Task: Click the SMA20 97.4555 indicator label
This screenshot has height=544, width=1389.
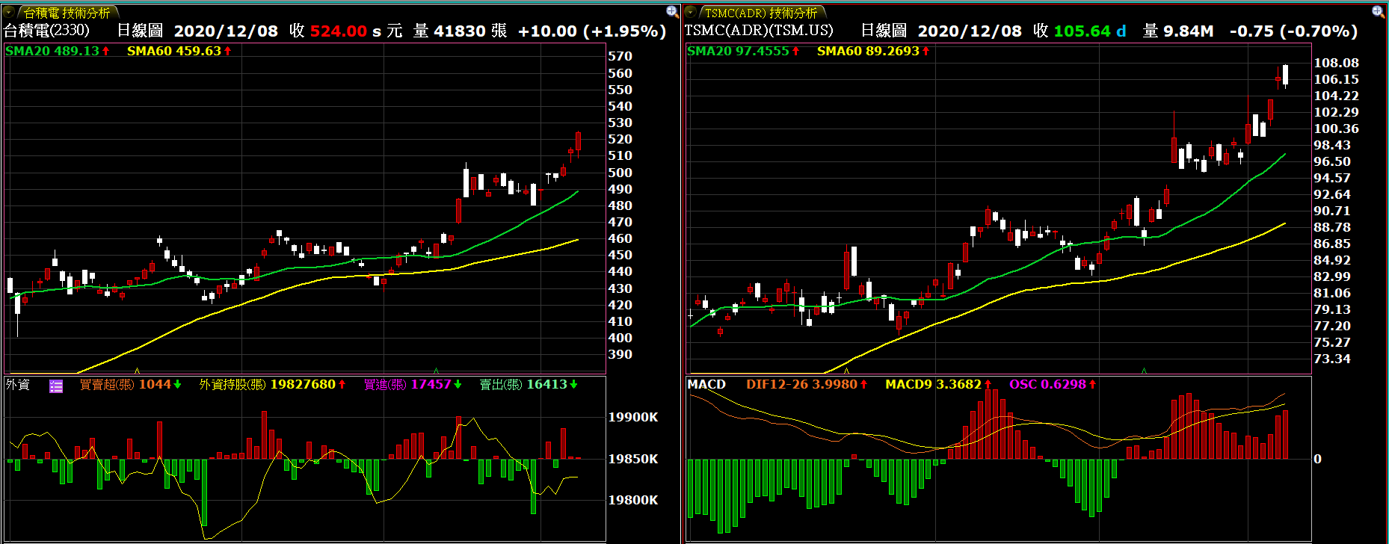Action: [743, 51]
